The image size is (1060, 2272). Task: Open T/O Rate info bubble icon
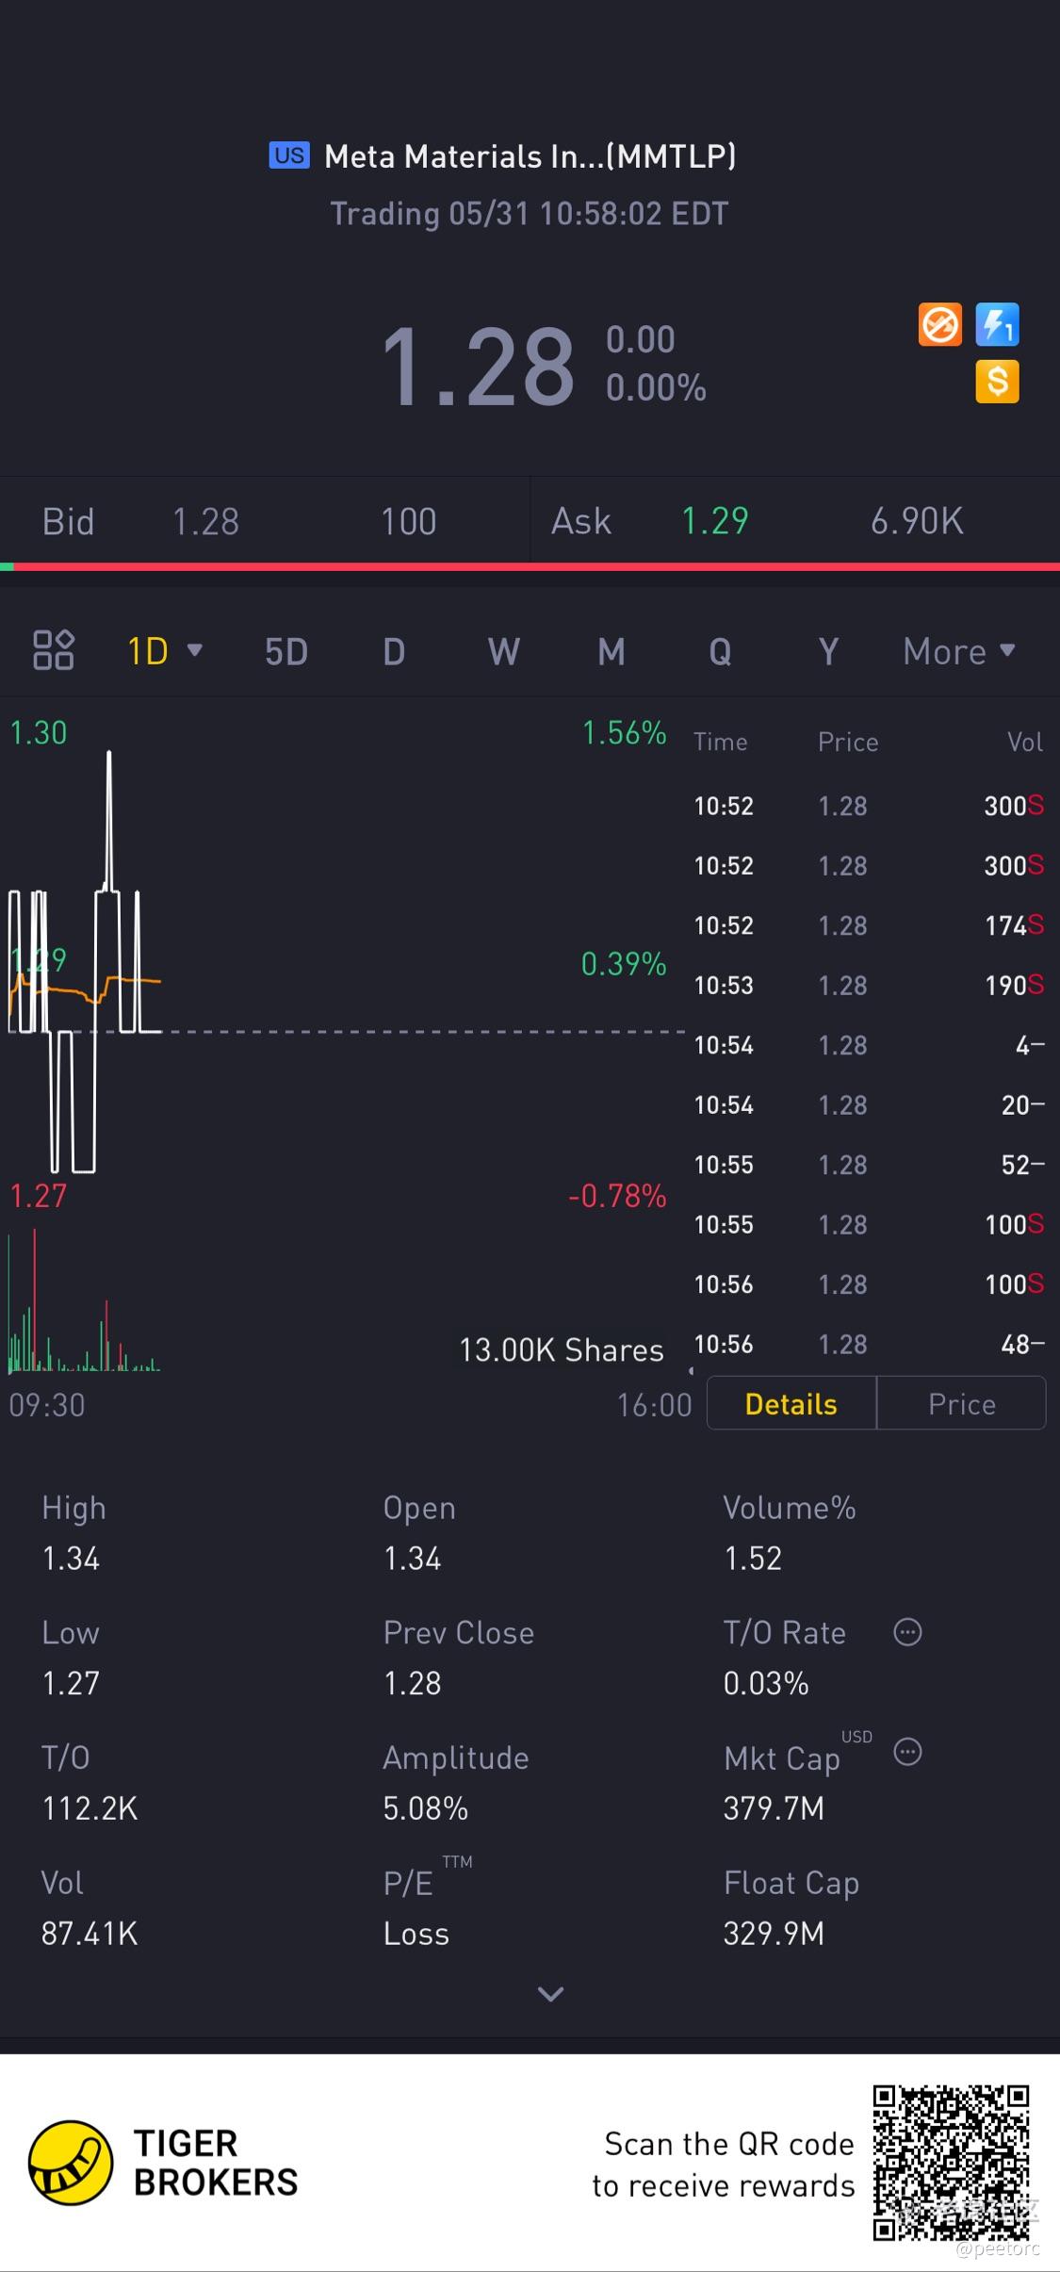[907, 1632]
